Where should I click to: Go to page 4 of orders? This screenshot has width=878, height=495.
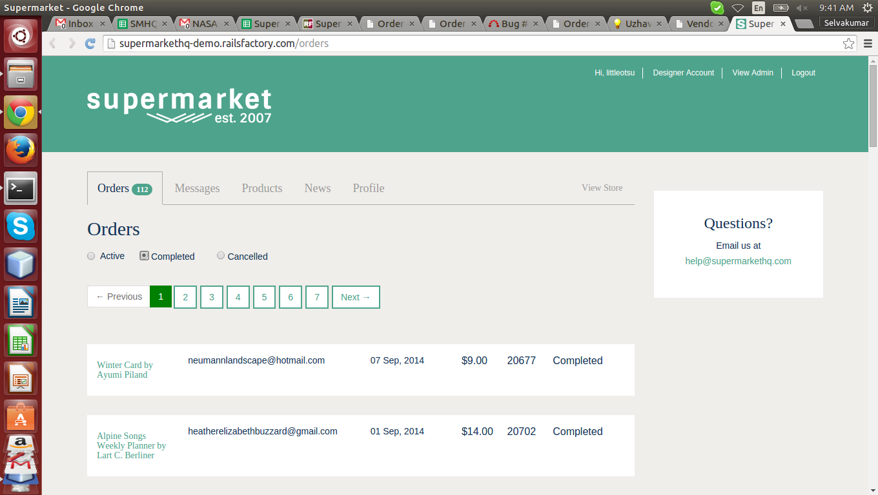pyautogui.click(x=238, y=297)
